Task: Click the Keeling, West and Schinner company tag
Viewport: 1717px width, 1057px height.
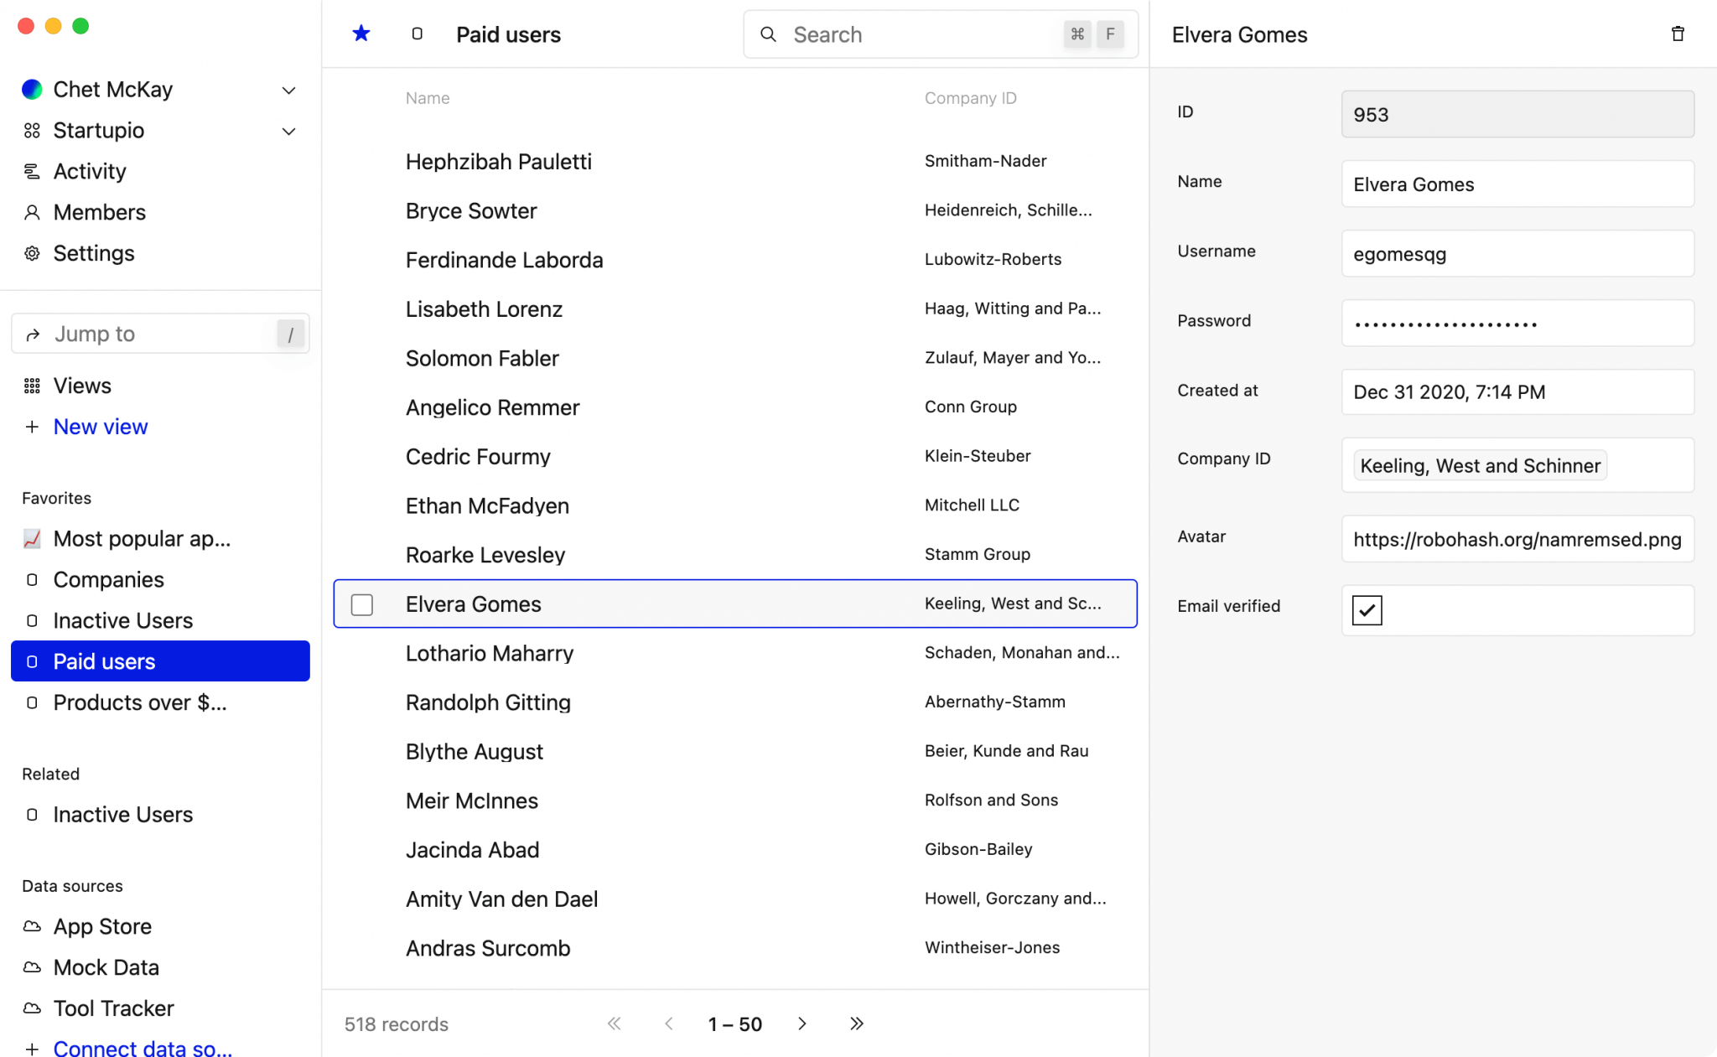Action: [1478, 465]
